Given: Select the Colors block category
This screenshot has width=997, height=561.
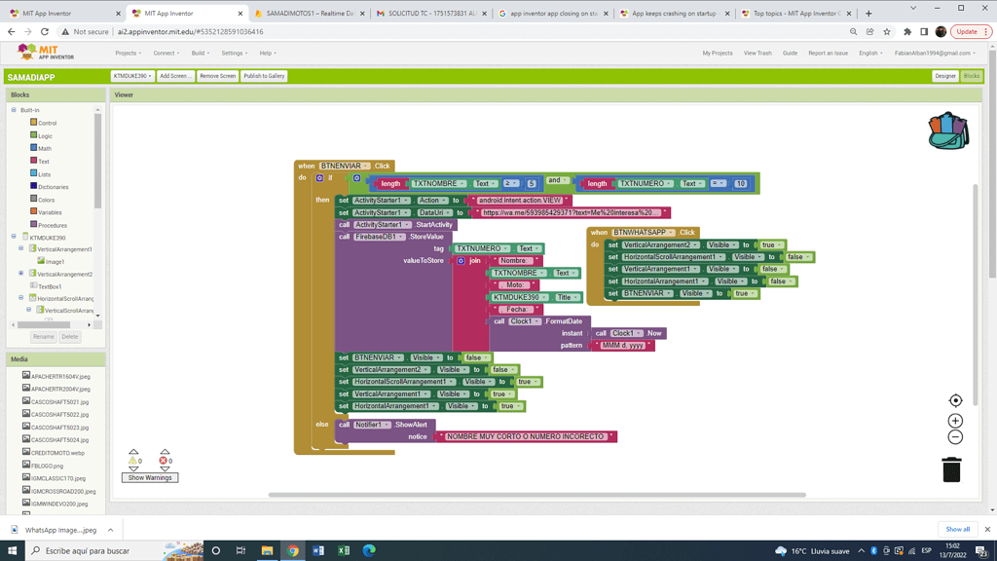Looking at the screenshot, I should click(46, 200).
